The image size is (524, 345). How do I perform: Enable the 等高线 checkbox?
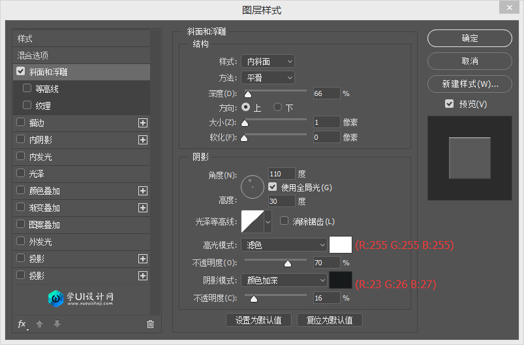[x=27, y=88]
